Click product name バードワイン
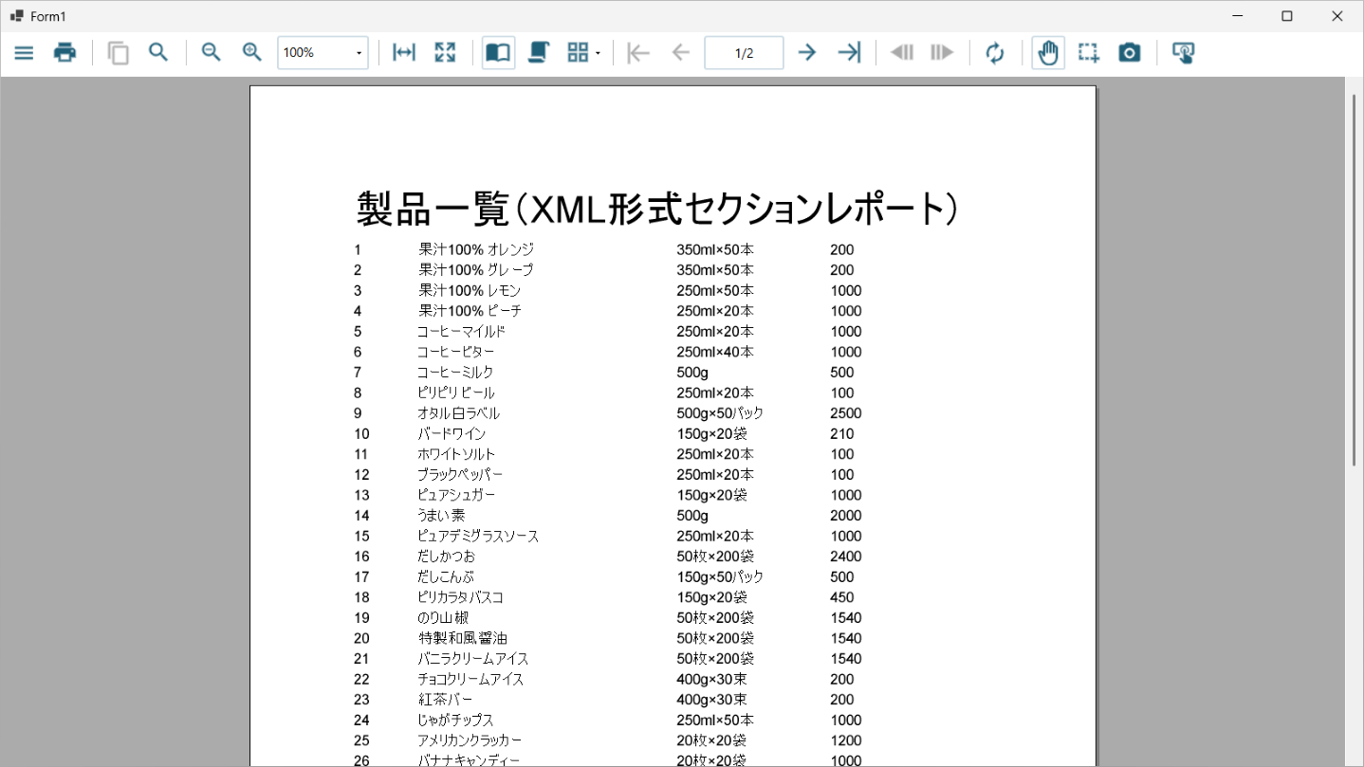 452,434
